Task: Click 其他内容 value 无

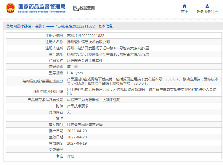Action: 69,112
